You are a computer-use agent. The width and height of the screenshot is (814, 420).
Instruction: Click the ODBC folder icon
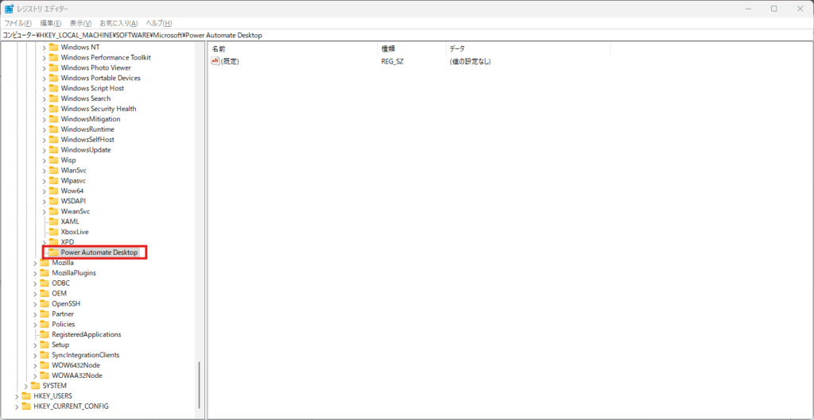coord(45,283)
